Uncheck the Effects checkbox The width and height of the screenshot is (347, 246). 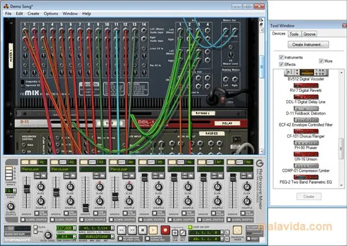pyautogui.click(x=281, y=64)
